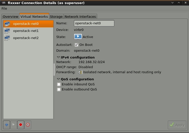Collapse the QoS configuration section
Viewport: 189px width, 133px height.
[x=59, y=79]
